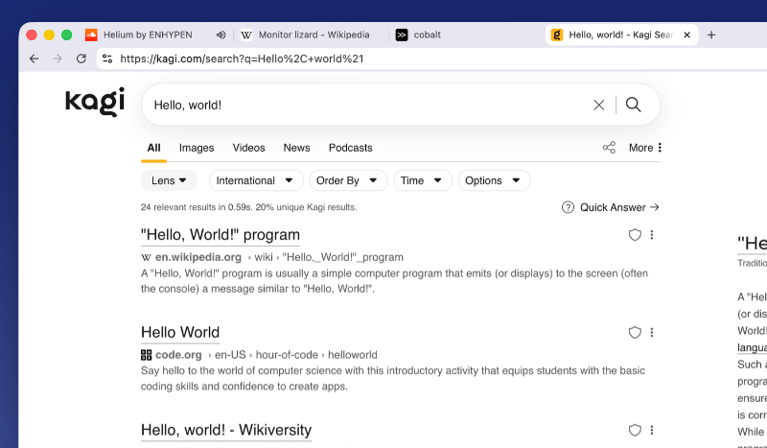Click the Kagi logo
Image resolution: width=767 pixels, height=448 pixels.
(95, 102)
